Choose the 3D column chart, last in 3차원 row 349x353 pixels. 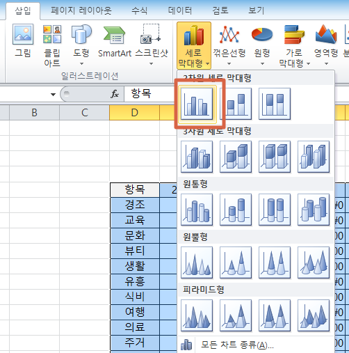coord(314,157)
